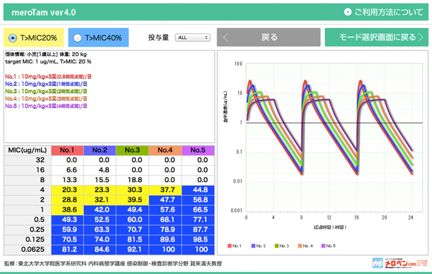This screenshot has width=432, height=274.
Task: Click the play icon beside ご利用方法について
Action: point(347,11)
